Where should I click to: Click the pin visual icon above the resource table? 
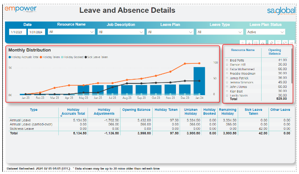tap(271, 43)
